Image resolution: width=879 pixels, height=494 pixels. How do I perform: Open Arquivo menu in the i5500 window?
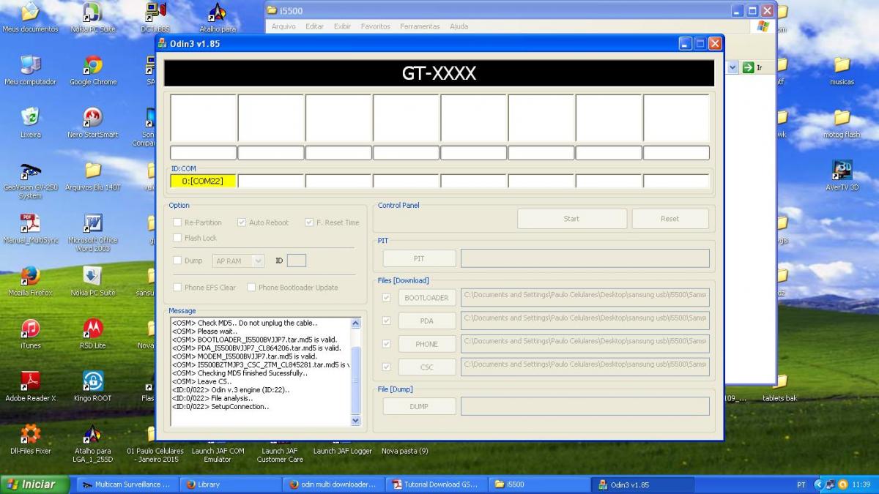coord(283,26)
